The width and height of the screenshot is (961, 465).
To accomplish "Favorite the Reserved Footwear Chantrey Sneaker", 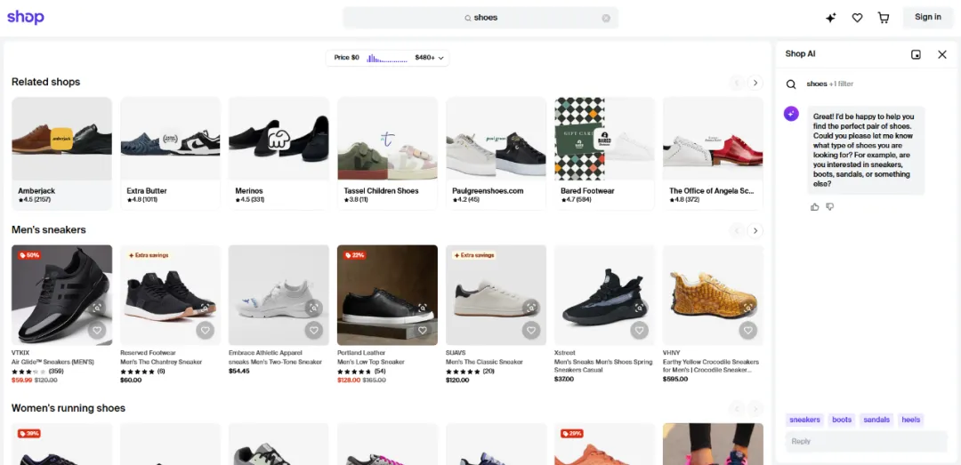I will point(206,331).
